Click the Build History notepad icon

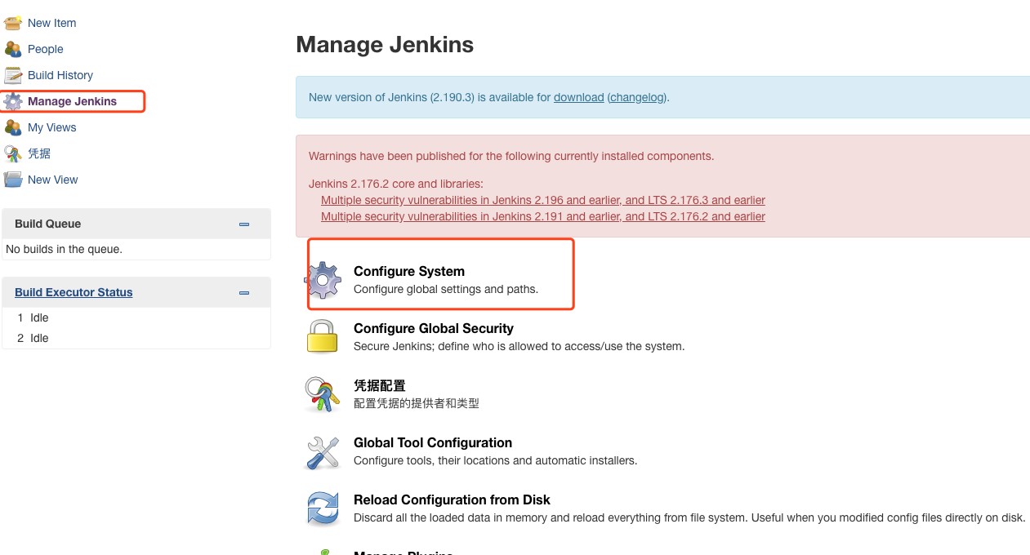(x=13, y=75)
